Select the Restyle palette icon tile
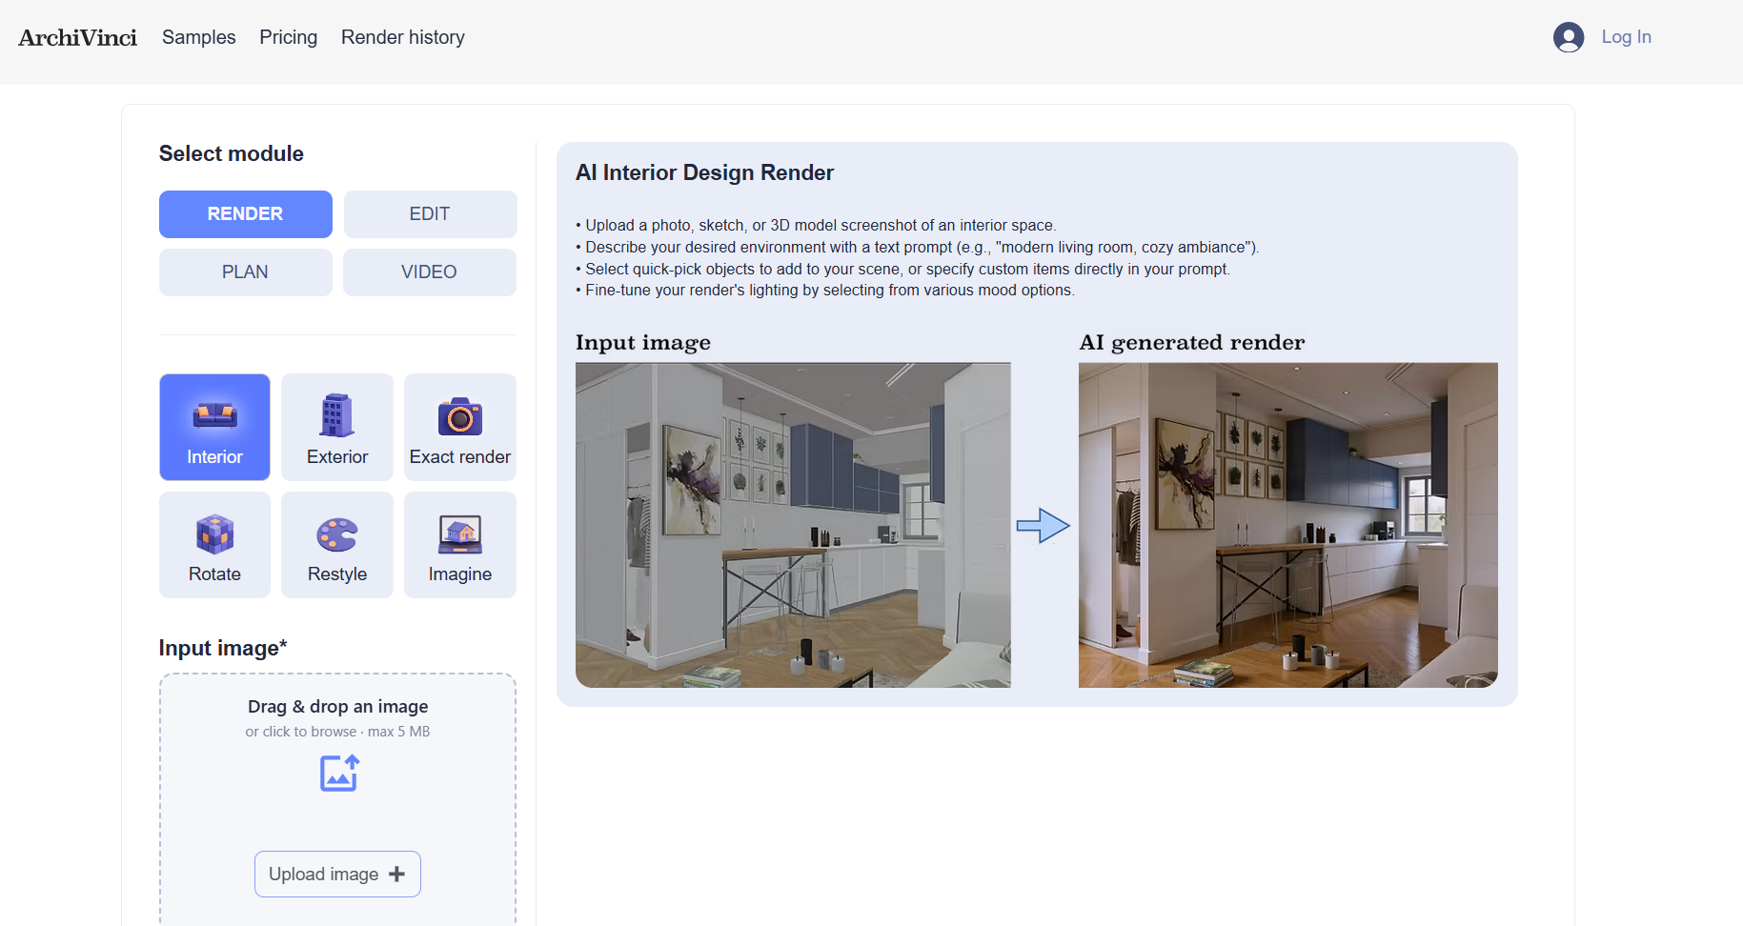The width and height of the screenshot is (1743, 926). click(337, 545)
